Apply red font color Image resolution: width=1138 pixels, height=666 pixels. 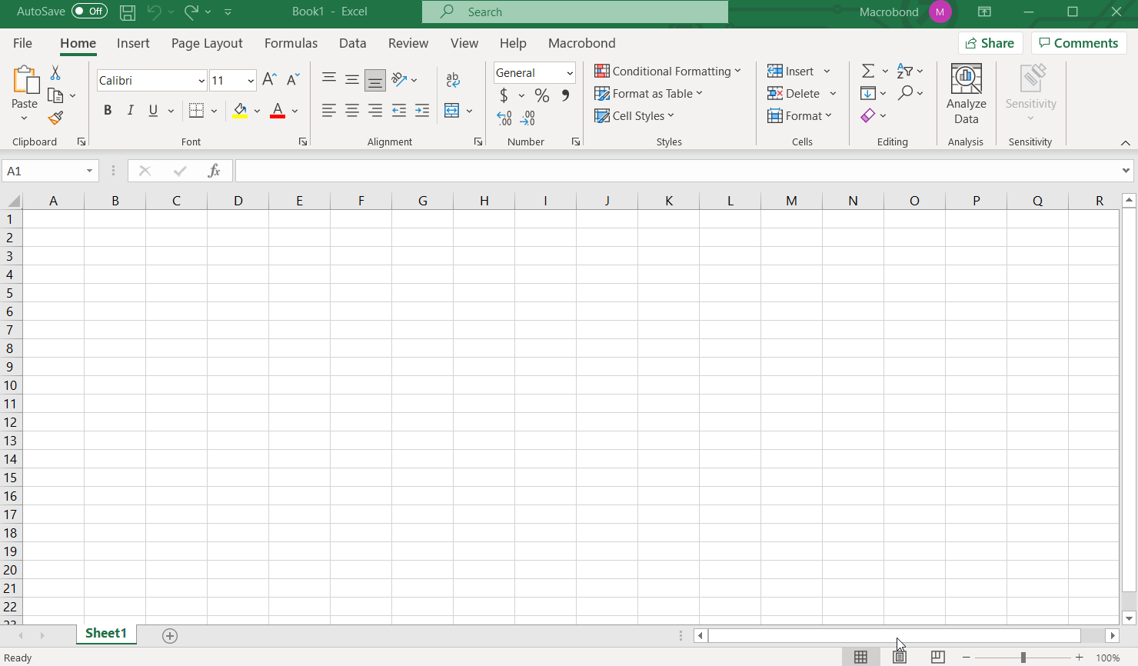pyautogui.click(x=278, y=111)
